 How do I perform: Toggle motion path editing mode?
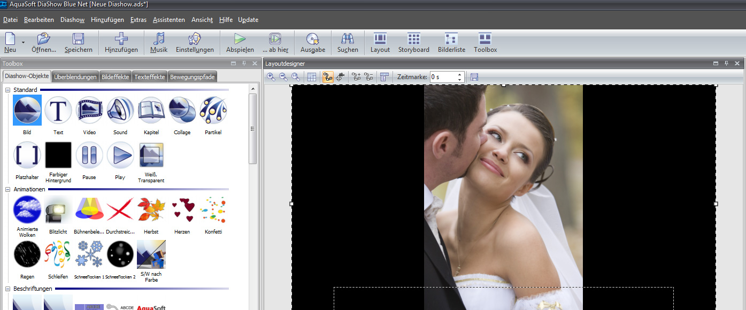coord(328,77)
